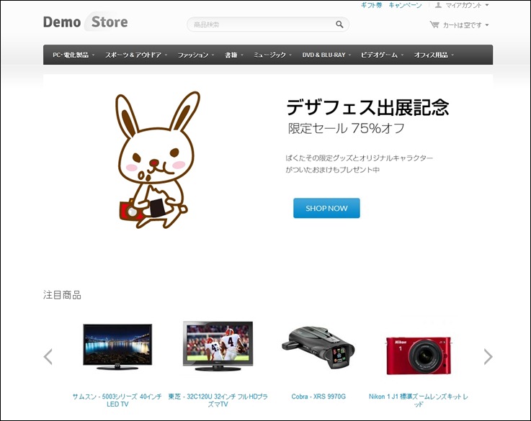This screenshot has width=531, height=421.
Task: Follow the ギフト券 link
Action: (372, 5)
